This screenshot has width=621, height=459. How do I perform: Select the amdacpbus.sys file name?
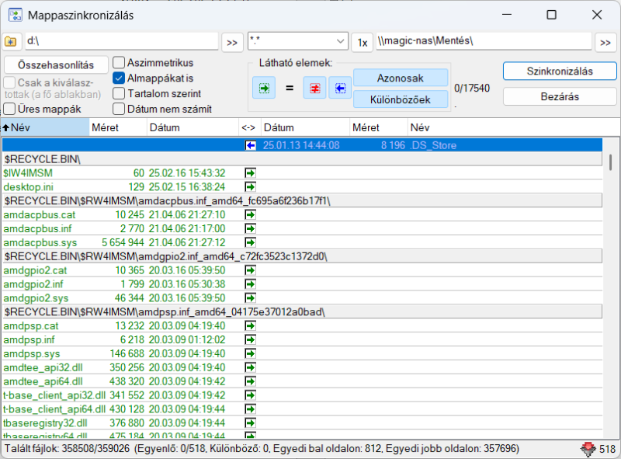point(40,242)
